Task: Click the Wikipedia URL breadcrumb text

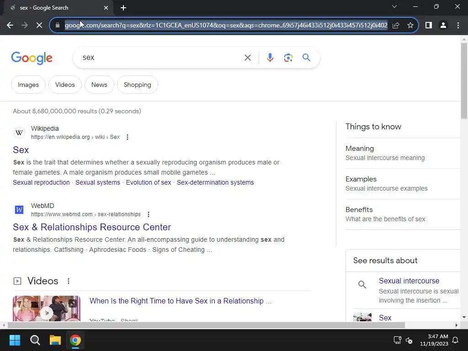Action: tap(75, 137)
